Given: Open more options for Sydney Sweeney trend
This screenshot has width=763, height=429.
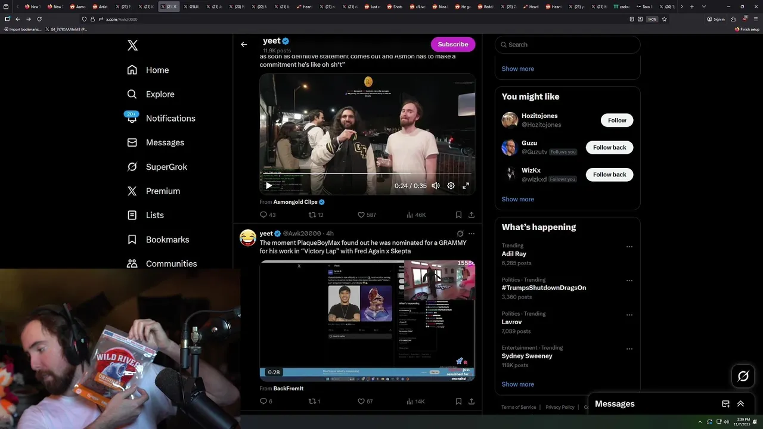Looking at the screenshot, I should coord(629,349).
